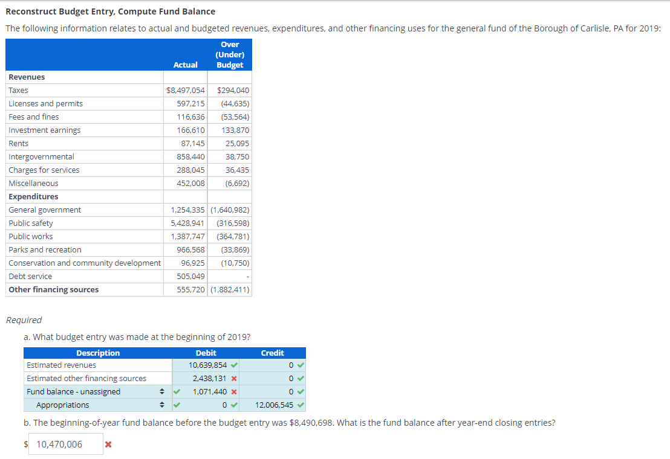670x459 pixels.
Task: Click the red X beside 2,438,131
Action: pyautogui.click(x=235, y=378)
